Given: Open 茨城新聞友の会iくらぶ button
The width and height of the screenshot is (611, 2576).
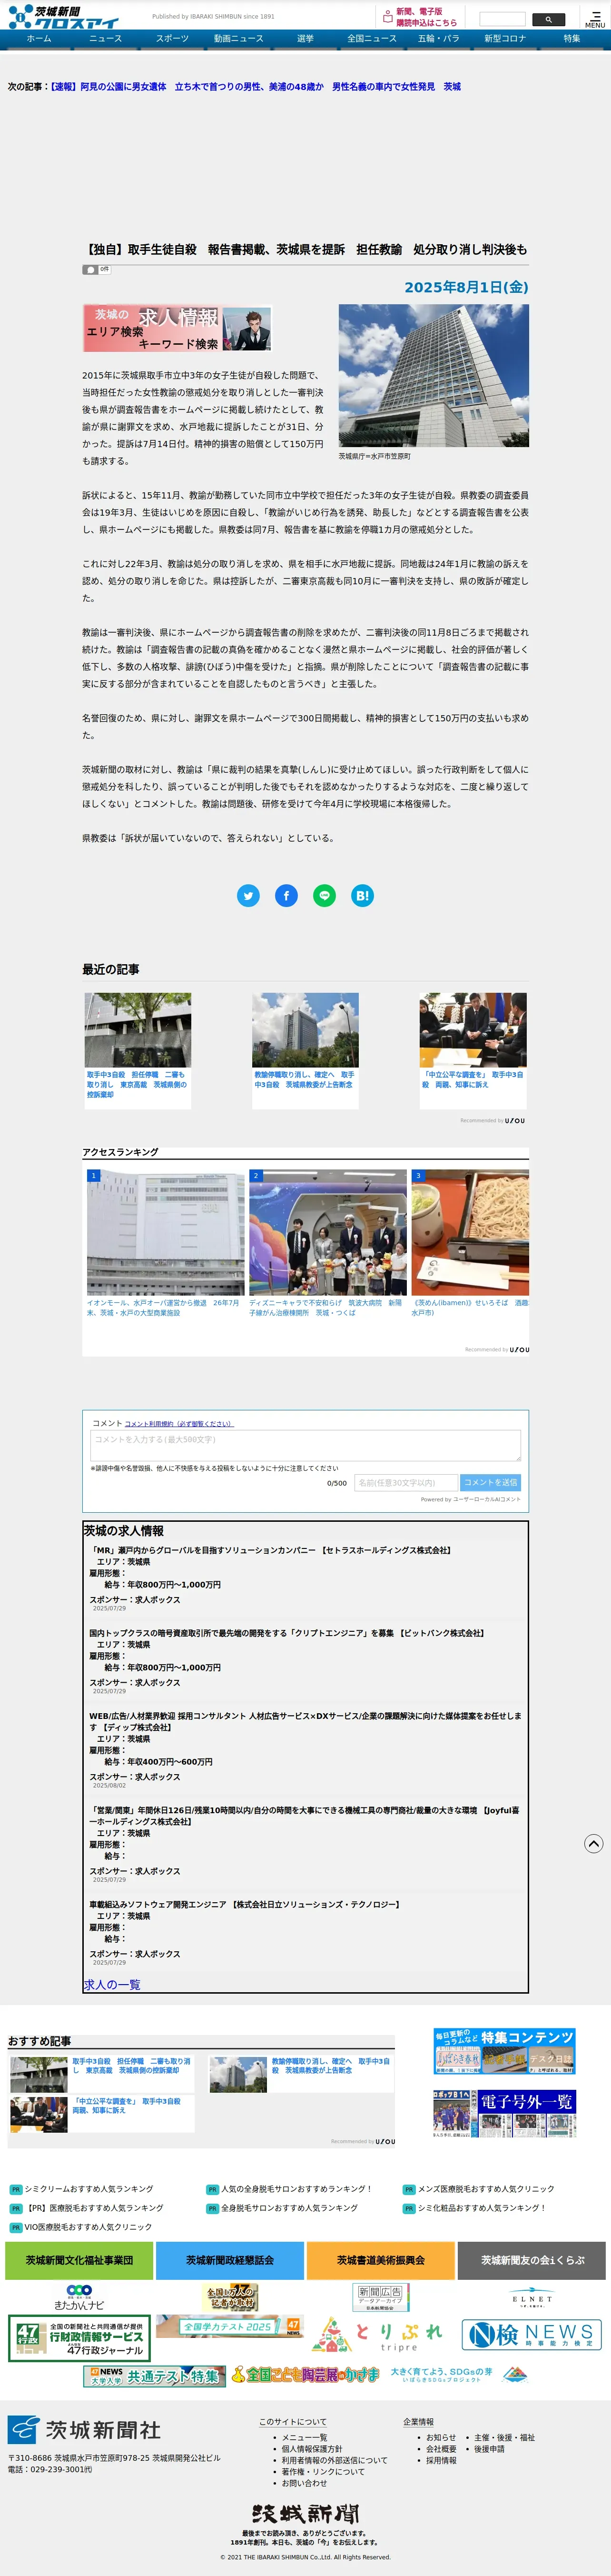Looking at the screenshot, I should 532,2260.
